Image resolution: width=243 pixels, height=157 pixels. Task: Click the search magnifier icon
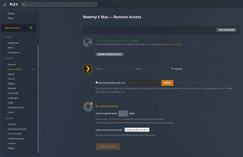23,4
